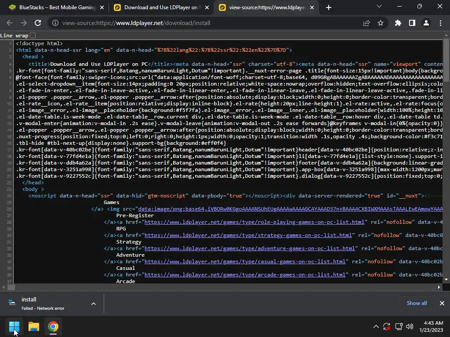This screenshot has height=337, width=450.
Task: Go back to the previous page
Action: click(x=10, y=23)
